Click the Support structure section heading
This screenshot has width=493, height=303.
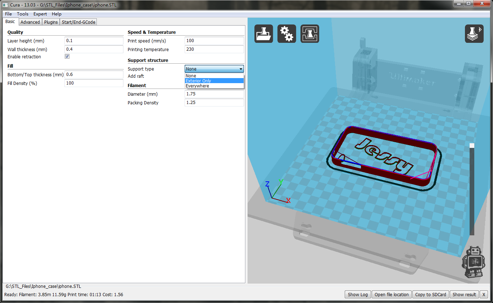tap(148, 60)
